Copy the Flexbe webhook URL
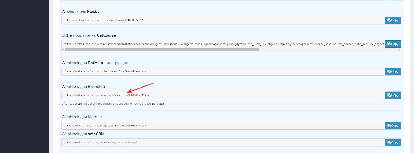This screenshot has height=153, width=414. [393, 20]
